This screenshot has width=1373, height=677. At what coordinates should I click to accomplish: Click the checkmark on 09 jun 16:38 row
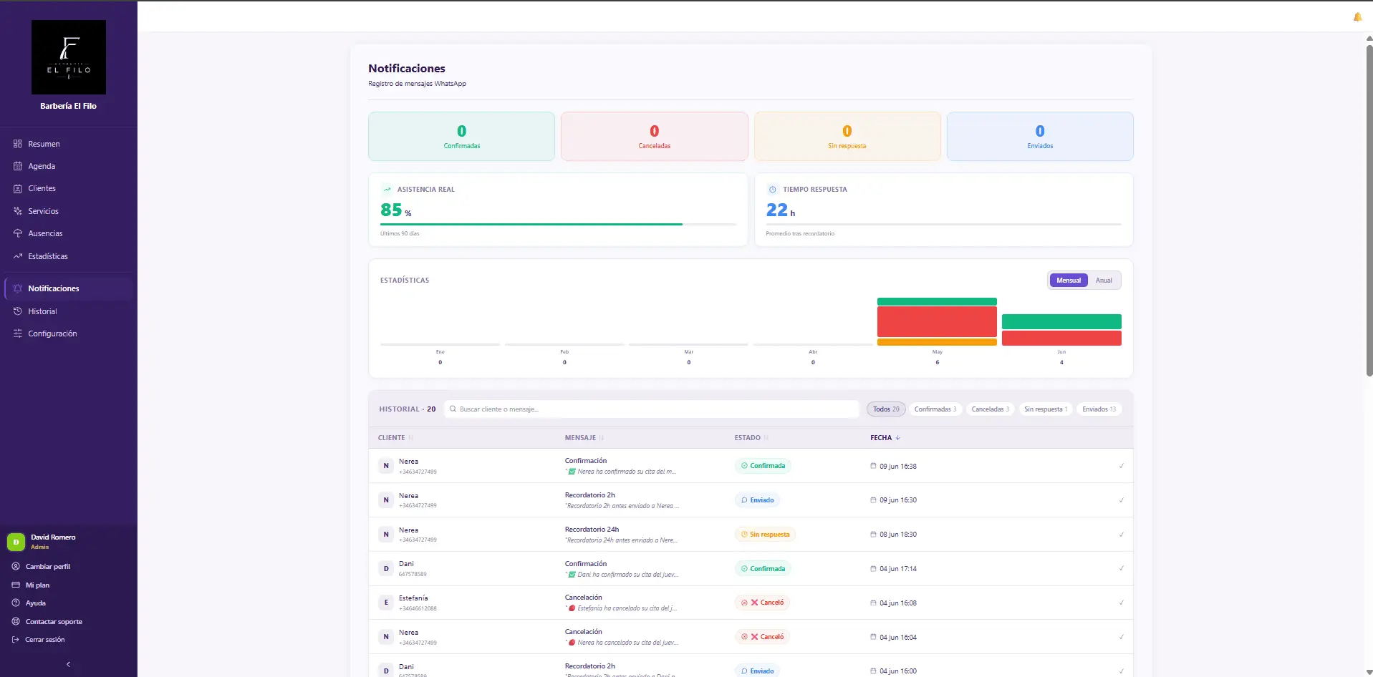1122,466
